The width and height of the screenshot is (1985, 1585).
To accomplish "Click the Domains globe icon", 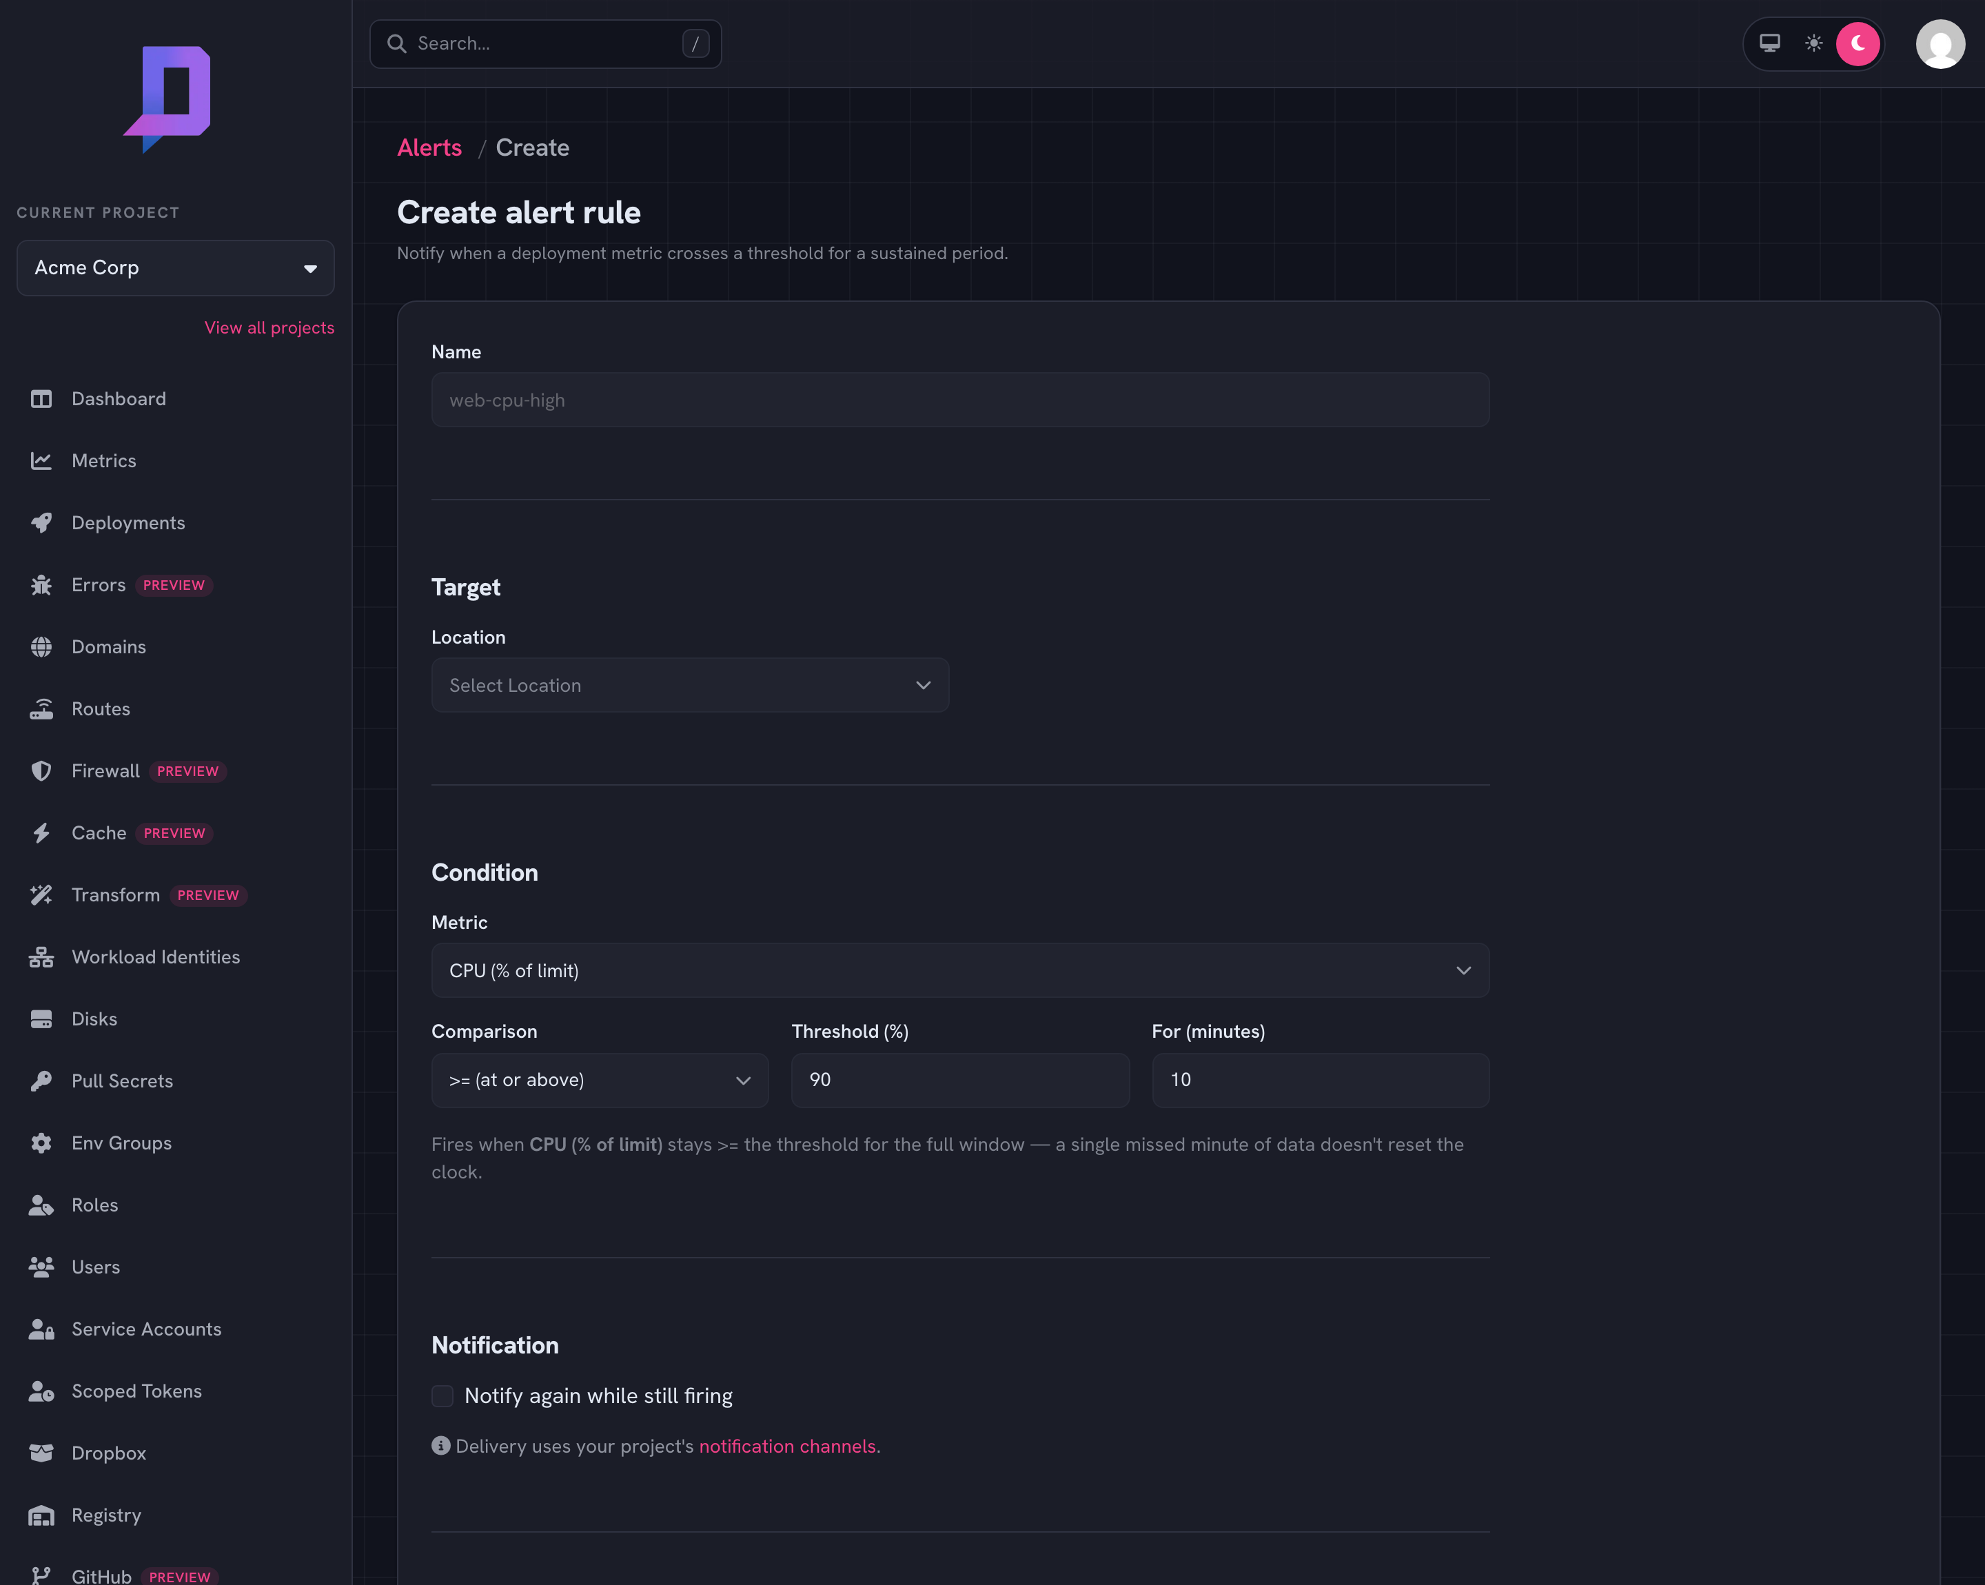I will click(x=41, y=647).
